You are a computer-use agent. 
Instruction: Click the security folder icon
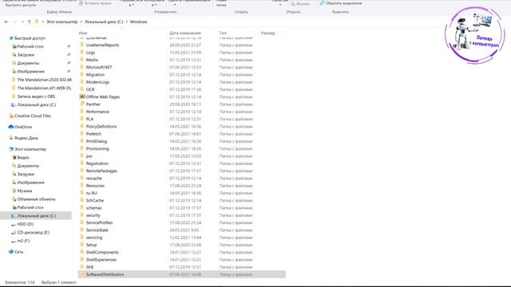82,215
